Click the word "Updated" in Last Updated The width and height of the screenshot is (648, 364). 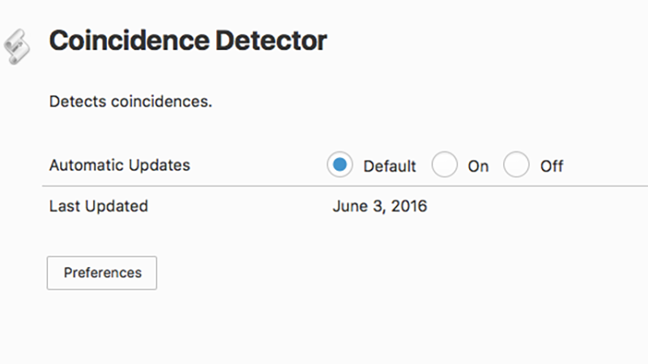click(x=117, y=206)
